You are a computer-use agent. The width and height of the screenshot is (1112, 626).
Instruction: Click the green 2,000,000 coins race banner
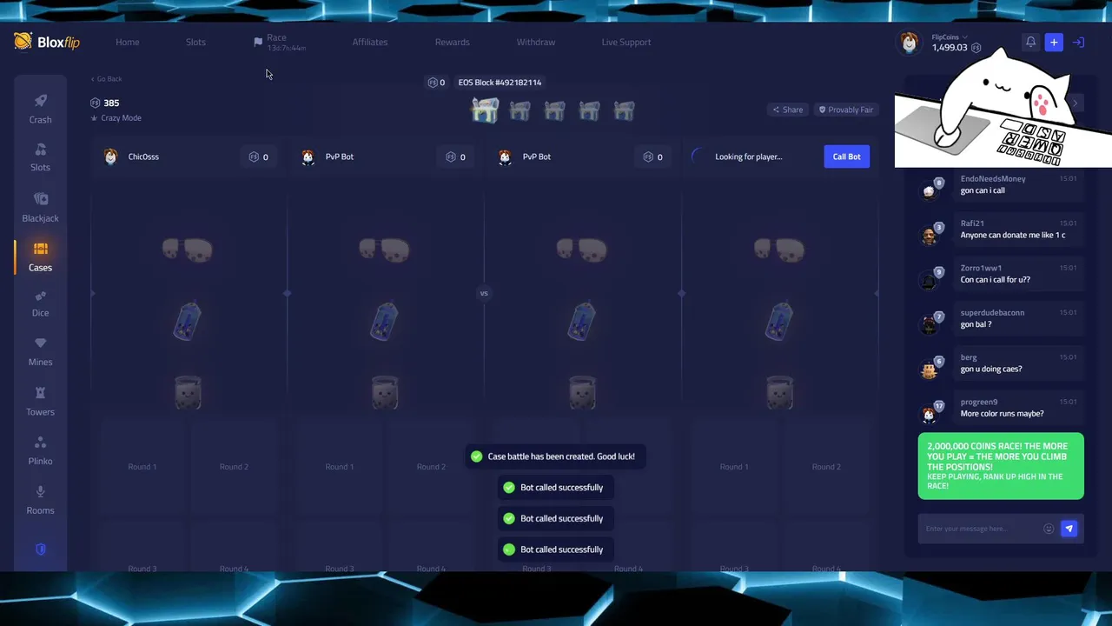point(1001,466)
